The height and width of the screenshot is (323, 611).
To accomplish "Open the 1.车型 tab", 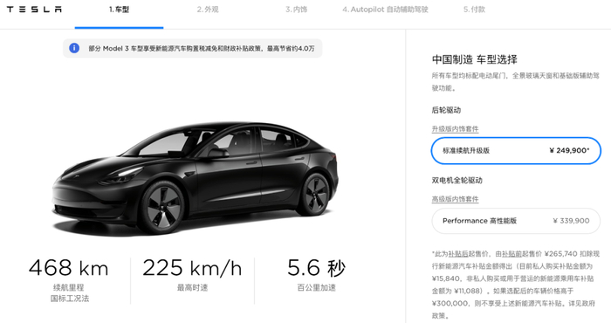I will (x=119, y=10).
